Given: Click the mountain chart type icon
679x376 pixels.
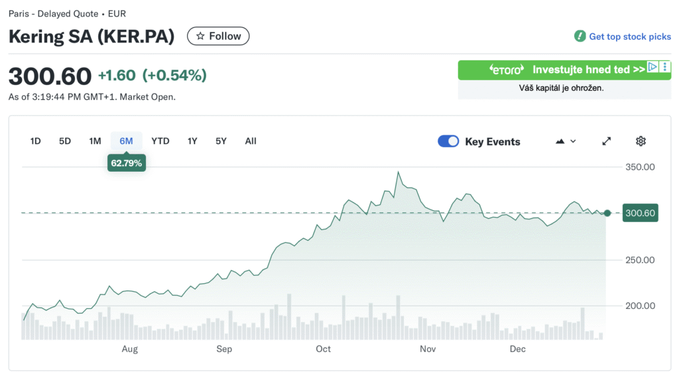Looking at the screenshot, I should coord(560,141).
